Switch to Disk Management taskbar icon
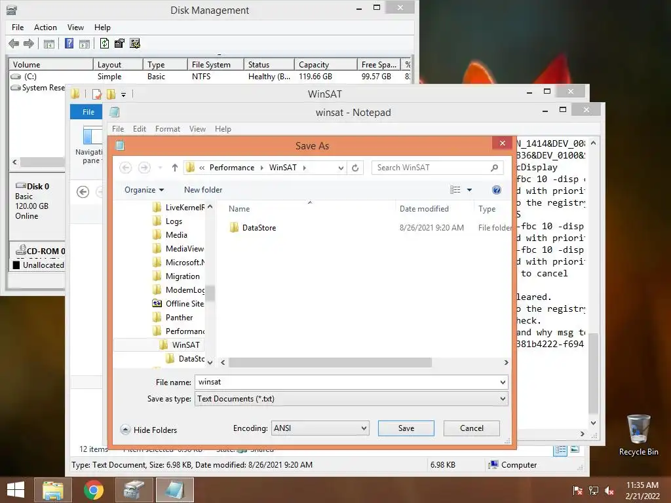This screenshot has height=503, width=671. 134,490
